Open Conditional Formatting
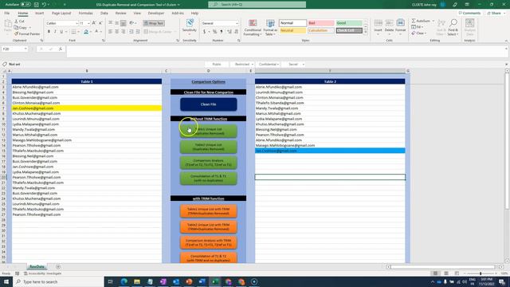This screenshot has height=287, width=510. [253, 27]
